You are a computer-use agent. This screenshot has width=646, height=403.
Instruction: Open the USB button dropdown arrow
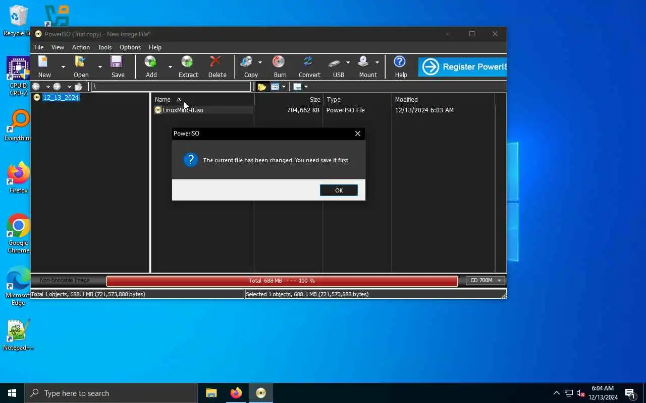[x=348, y=62]
